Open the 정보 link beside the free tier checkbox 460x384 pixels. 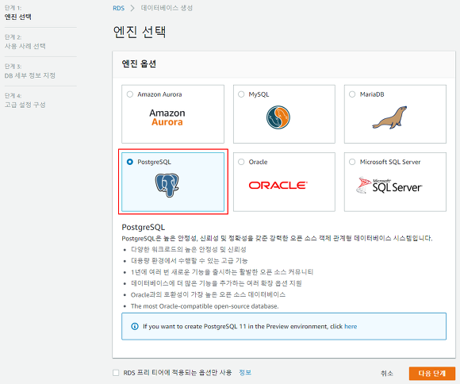click(245, 373)
